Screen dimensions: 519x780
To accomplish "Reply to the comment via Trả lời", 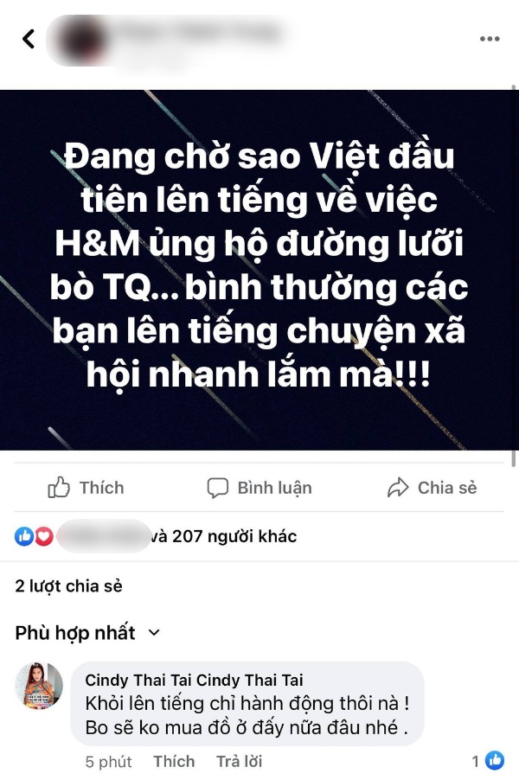I will (x=239, y=761).
